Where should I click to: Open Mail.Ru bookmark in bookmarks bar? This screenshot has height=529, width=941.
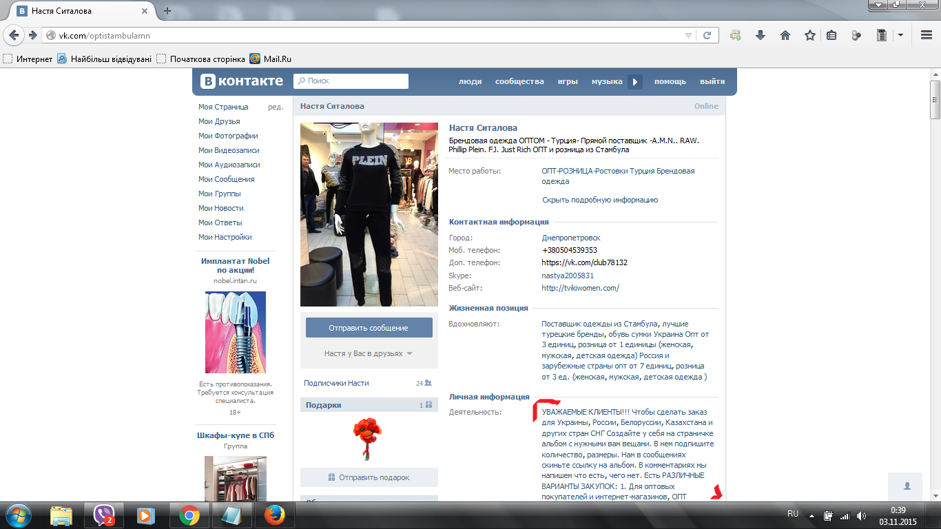(270, 59)
